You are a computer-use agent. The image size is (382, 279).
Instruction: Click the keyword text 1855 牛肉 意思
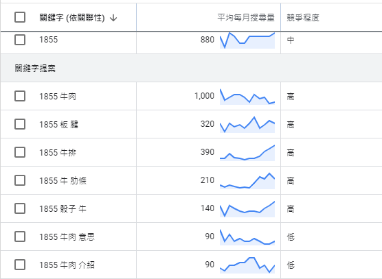pos(67,237)
